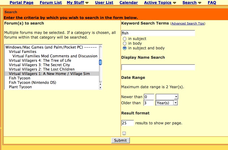Select the 'in subject' radio button

[125, 39]
